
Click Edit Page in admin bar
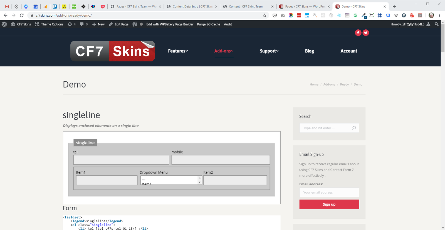(119, 24)
